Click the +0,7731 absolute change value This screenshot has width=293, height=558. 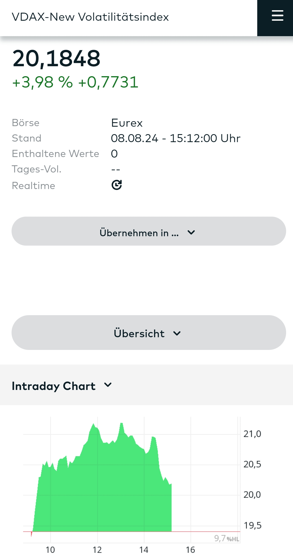tap(108, 82)
